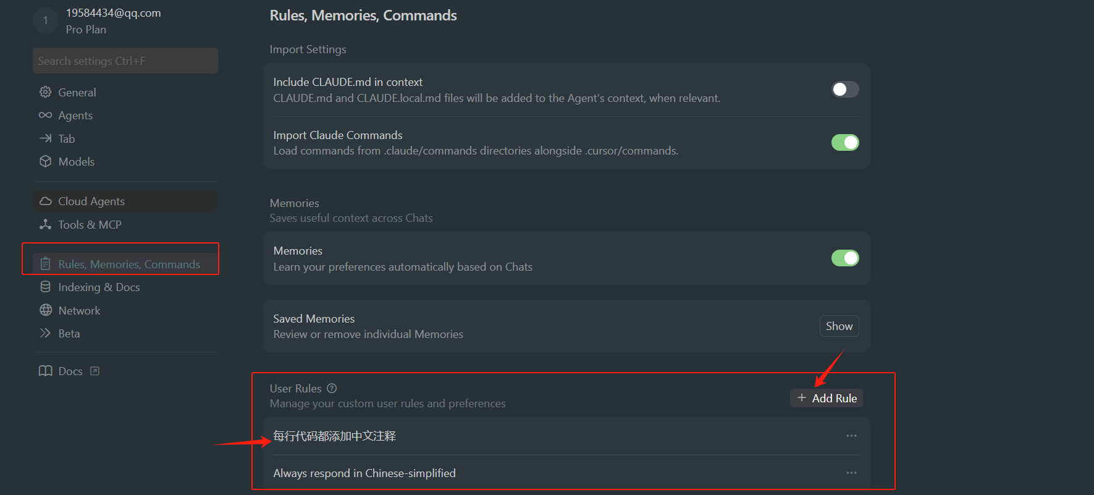Focus the Search settings field
The image size is (1094, 495).
tap(125, 61)
